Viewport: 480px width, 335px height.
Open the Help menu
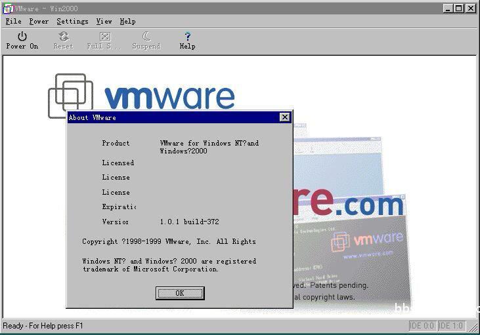pos(127,22)
